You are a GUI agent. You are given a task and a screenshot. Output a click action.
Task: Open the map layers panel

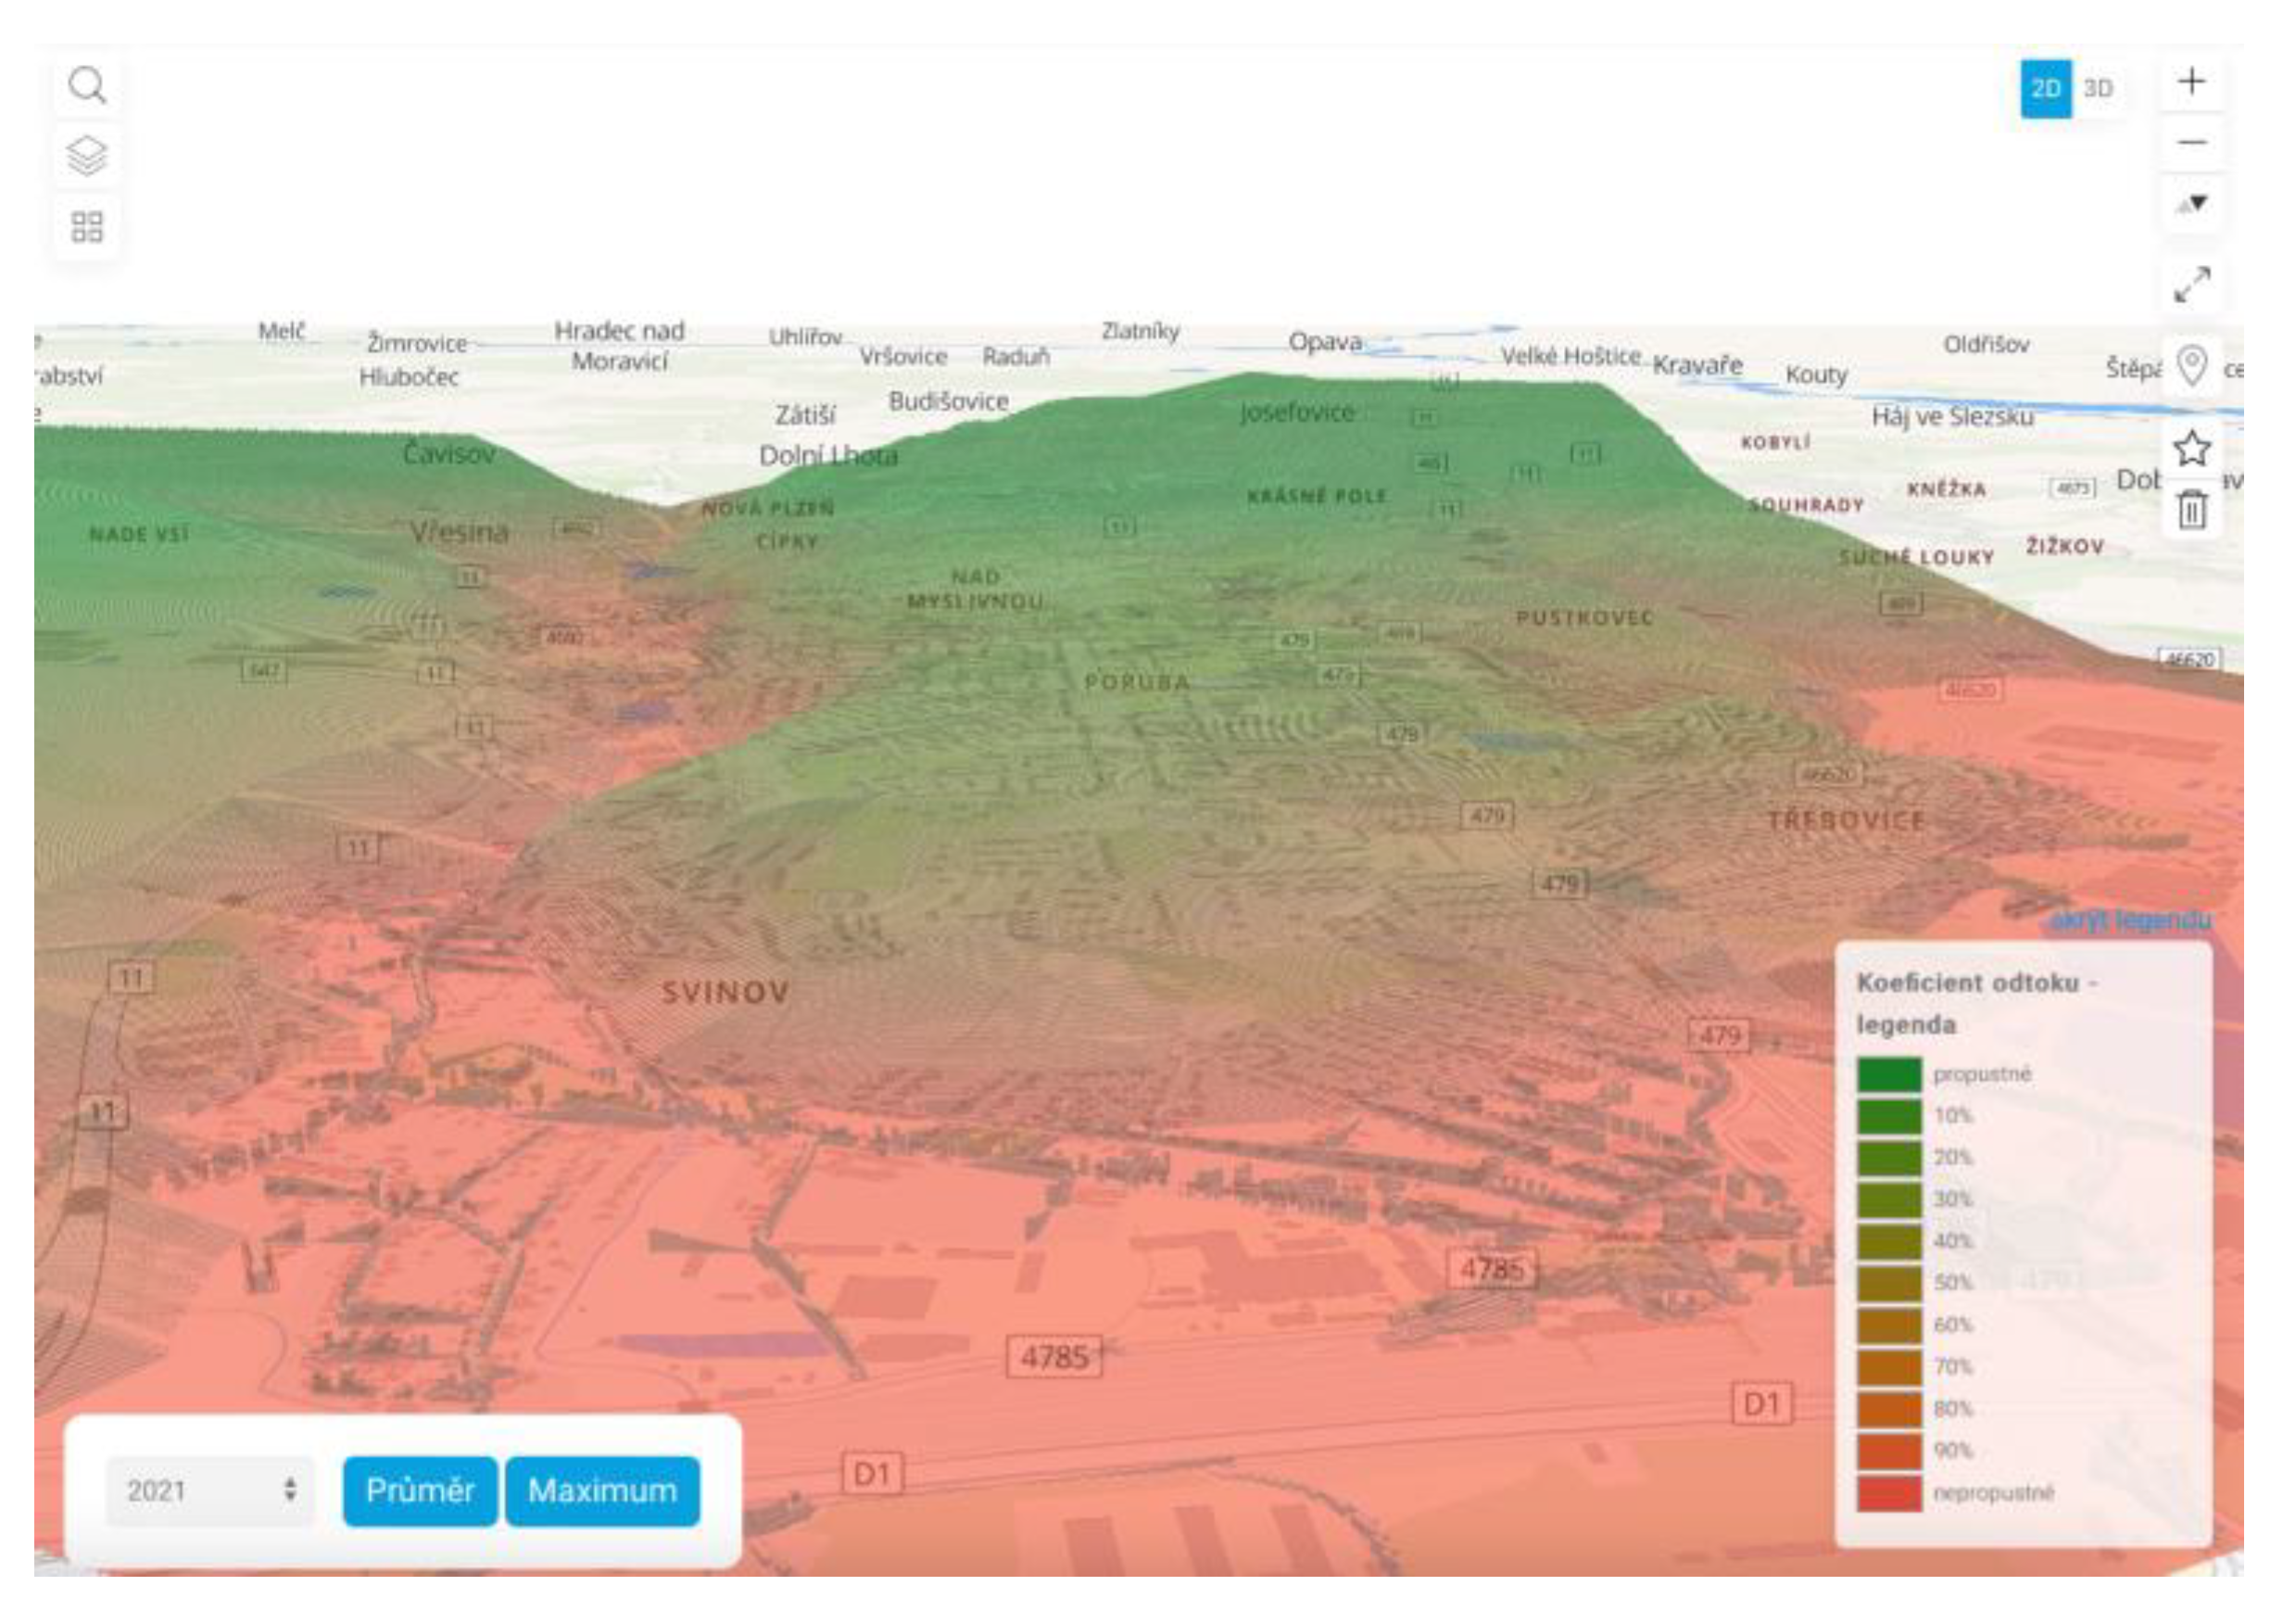click(87, 156)
